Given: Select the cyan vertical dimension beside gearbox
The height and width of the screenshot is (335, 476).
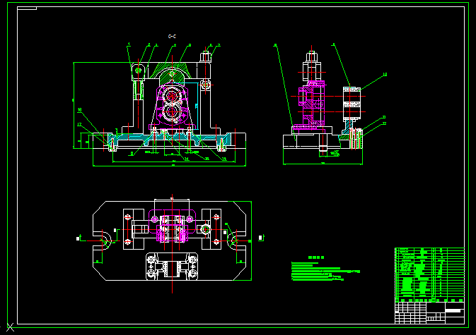Looking at the screenshot, I should pos(197,106).
